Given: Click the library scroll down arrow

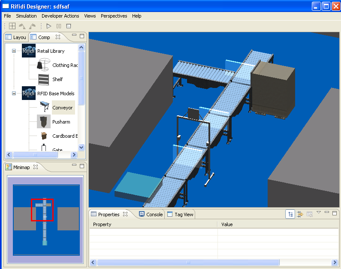Looking at the screenshot, I should point(81,147).
